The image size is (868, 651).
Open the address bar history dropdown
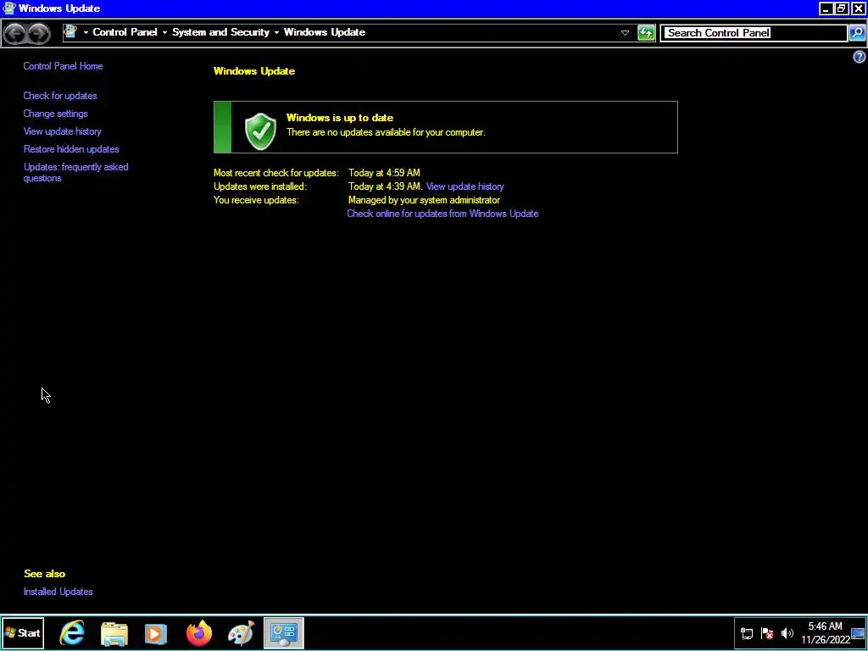coord(625,33)
